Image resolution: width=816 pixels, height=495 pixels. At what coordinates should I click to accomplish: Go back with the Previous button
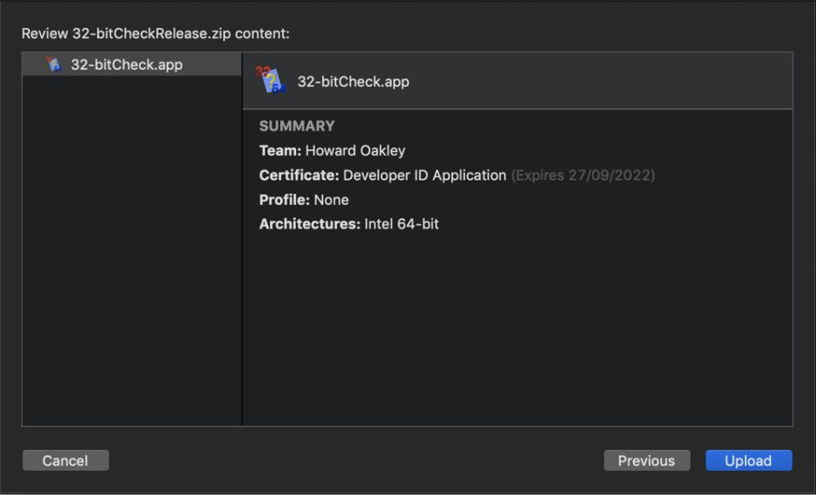[x=646, y=460]
